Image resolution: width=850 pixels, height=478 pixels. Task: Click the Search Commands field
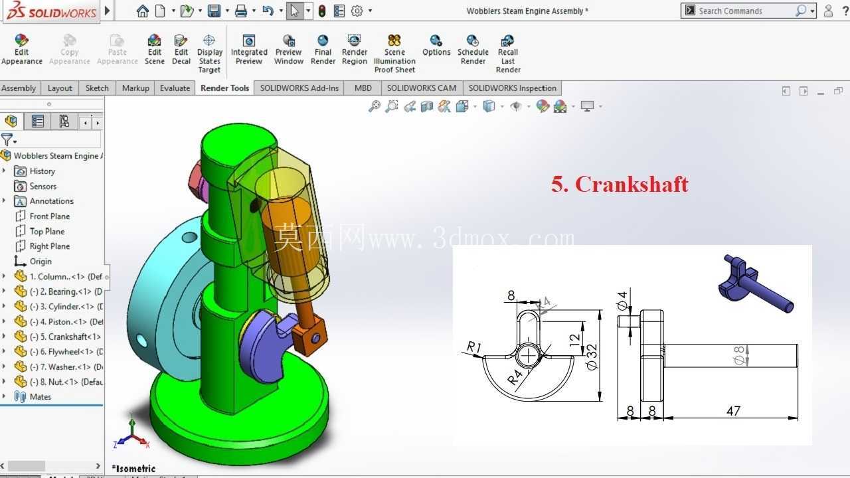(748, 11)
